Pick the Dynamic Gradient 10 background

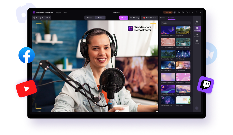(x=168, y=77)
